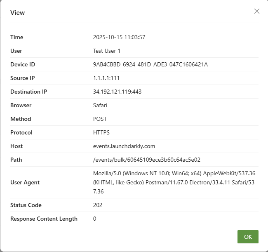Select the HTTPS protocol value
268x252 pixels.
tap(101, 132)
